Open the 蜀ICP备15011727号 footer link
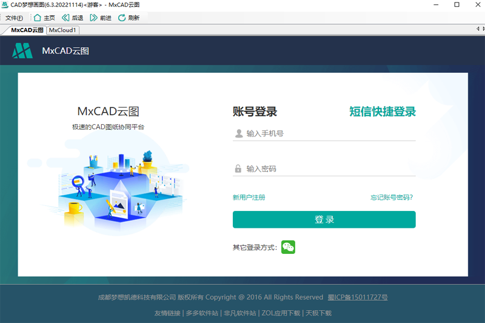 pyautogui.click(x=358, y=298)
